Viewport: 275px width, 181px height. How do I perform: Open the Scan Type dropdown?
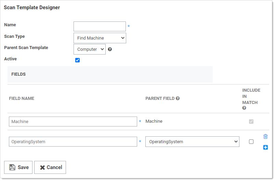coord(100,38)
